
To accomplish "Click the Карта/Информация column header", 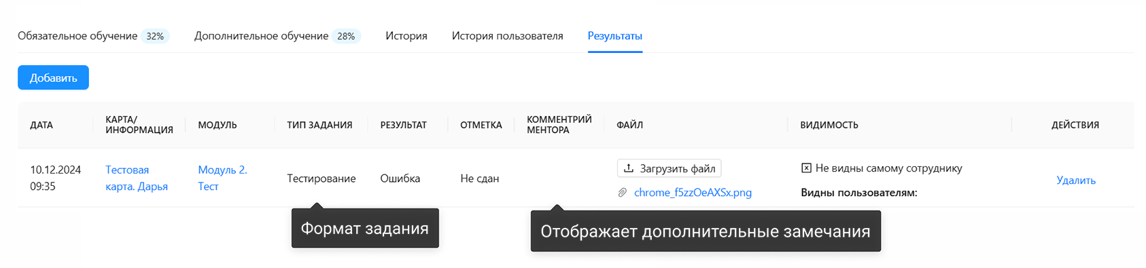I will (x=139, y=125).
